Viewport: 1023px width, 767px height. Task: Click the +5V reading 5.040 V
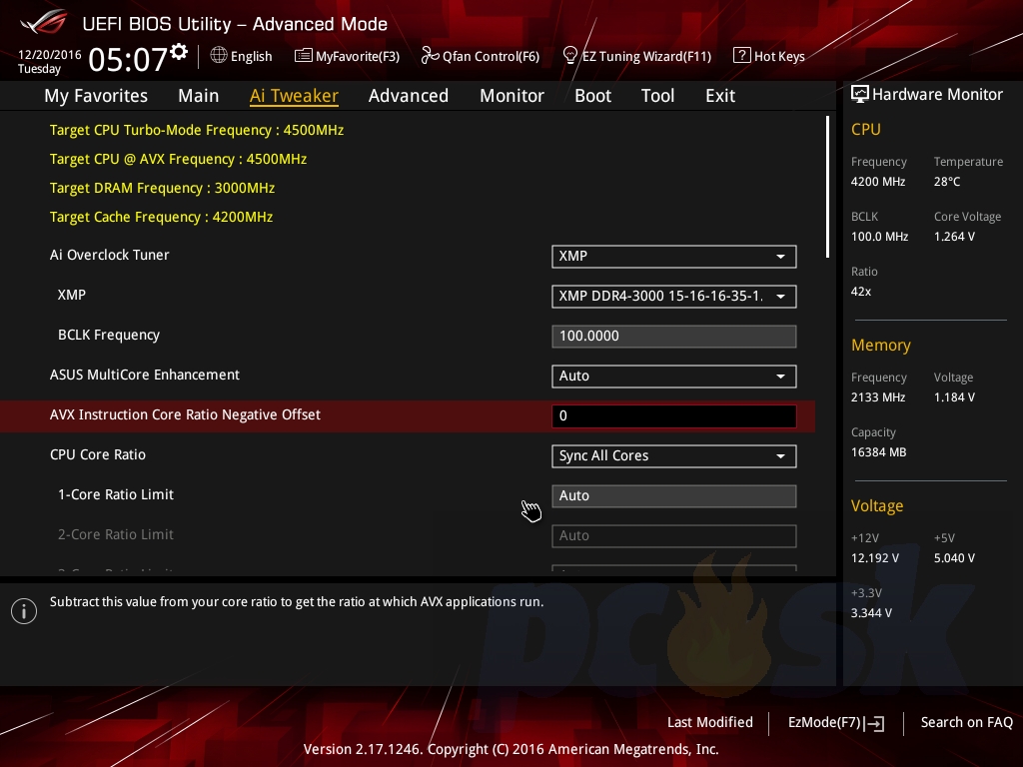[x=954, y=558]
